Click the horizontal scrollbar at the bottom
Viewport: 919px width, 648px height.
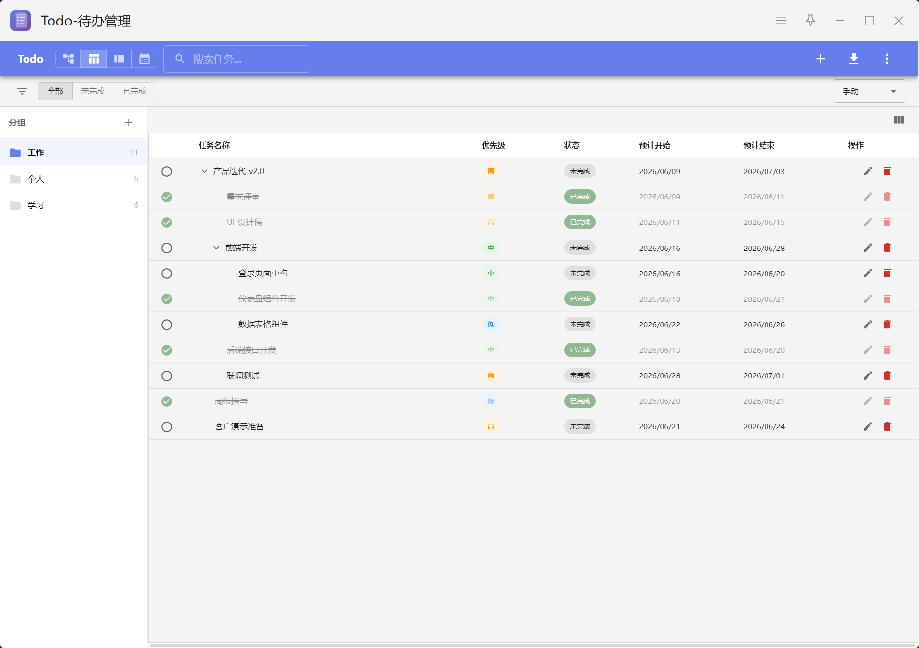[533, 646]
